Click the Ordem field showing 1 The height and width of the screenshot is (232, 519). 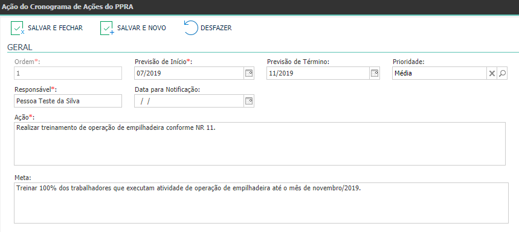(x=68, y=74)
